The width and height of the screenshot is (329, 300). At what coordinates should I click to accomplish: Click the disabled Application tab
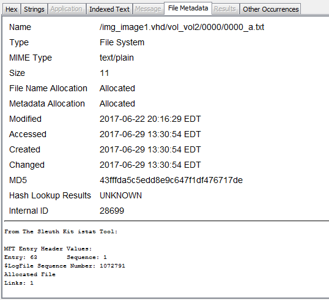click(x=67, y=9)
